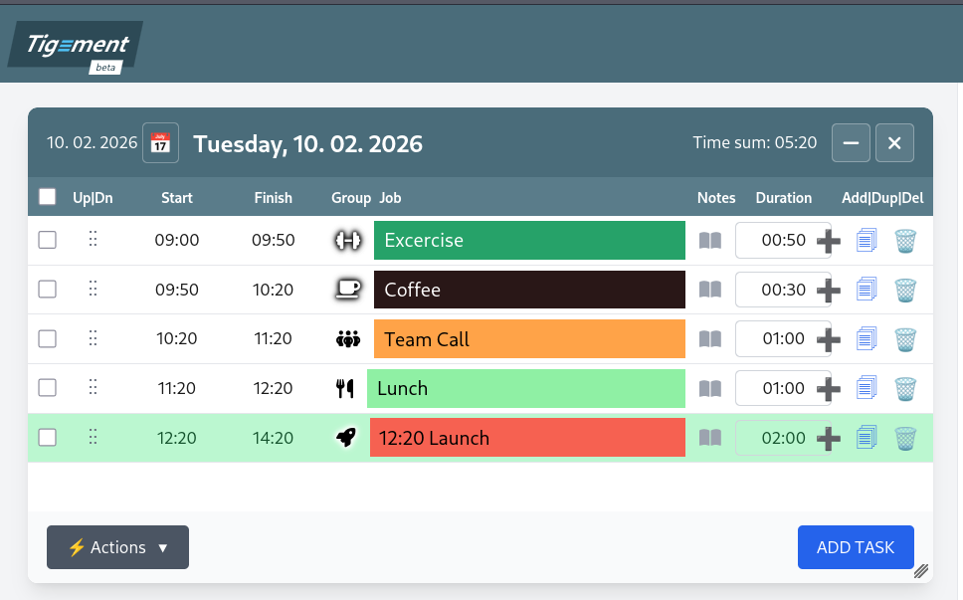The width and height of the screenshot is (963, 600).
Task: Open notes for the Coffee task
Action: (x=710, y=289)
